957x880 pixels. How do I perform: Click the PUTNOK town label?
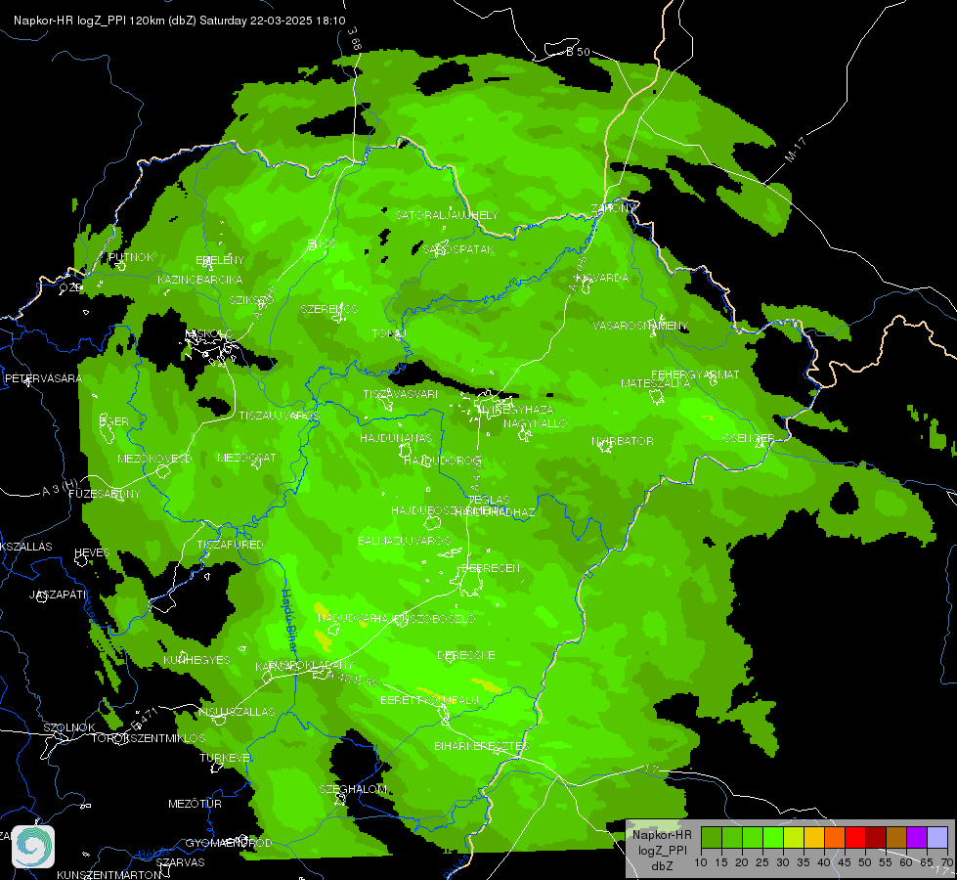point(131,257)
